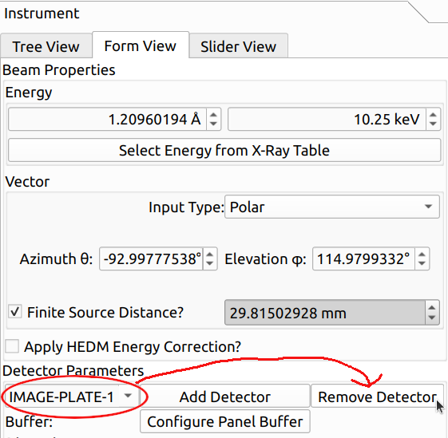This screenshot has width=448, height=438.
Task: Decrease Elevation with the down arrow
Action: [x=422, y=264]
